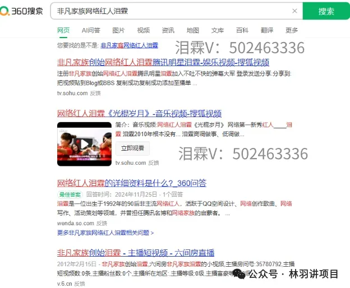Click the 360搜索 logo

[21, 11]
